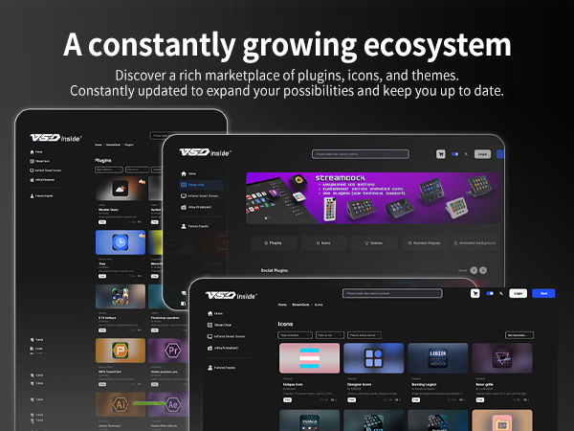Click language icon next to Login in Icons window
This screenshot has height=431, width=574.
tap(501, 293)
